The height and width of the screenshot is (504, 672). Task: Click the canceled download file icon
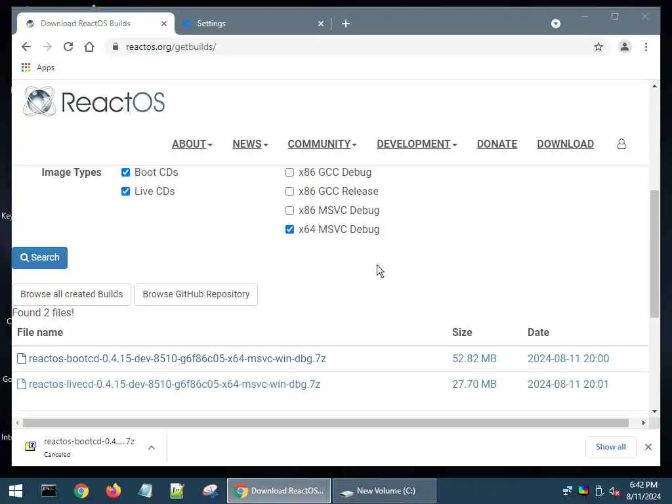click(30, 446)
